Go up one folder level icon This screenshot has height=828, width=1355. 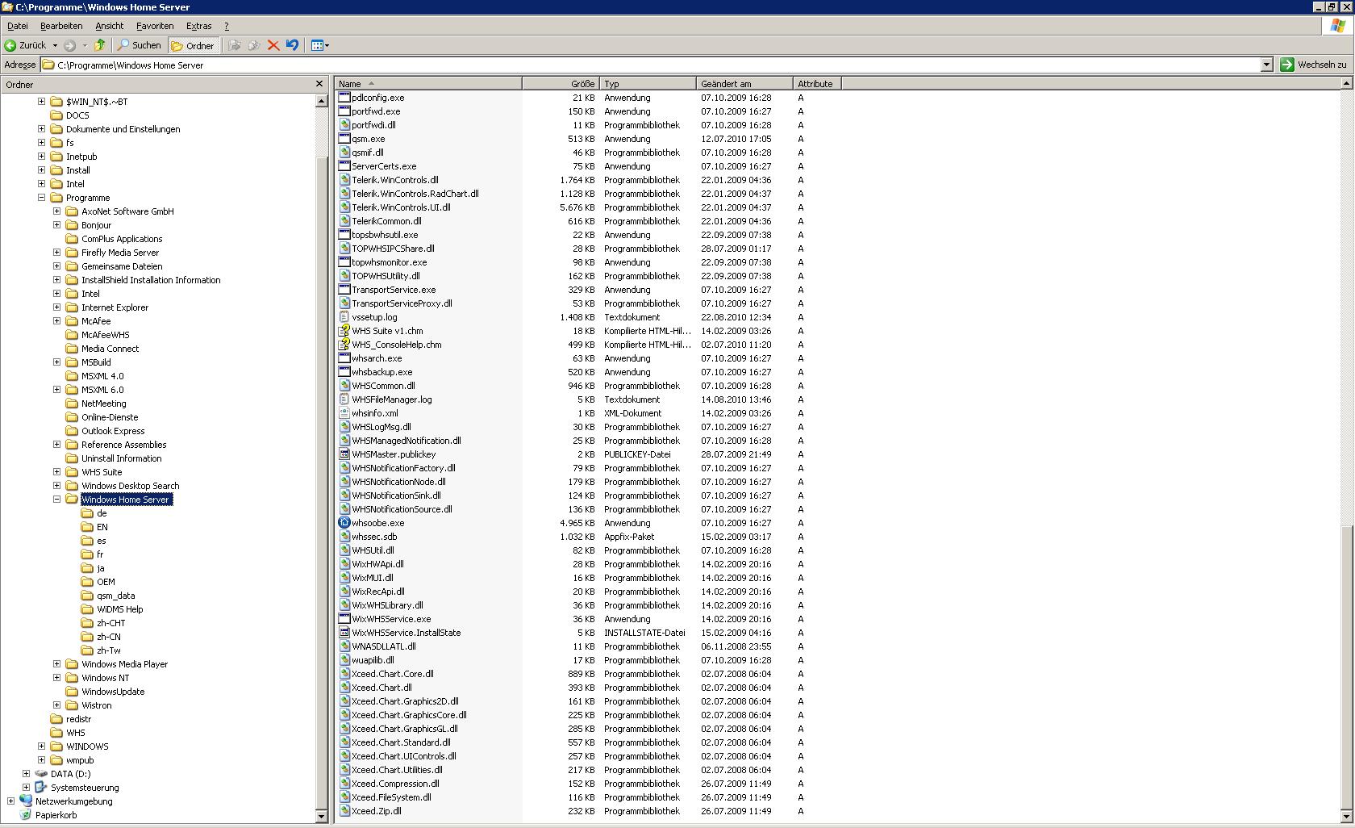point(100,45)
